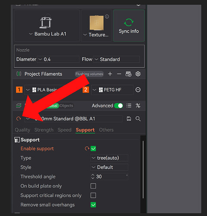Screen dimensions: 207x216
Task: Click the Threshold angle label
Action: pyautogui.click(x=38, y=177)
